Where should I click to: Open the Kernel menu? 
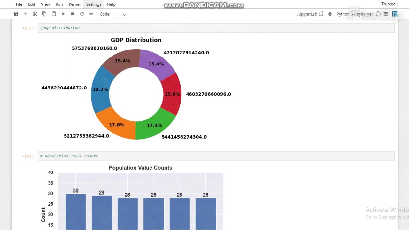74,4
